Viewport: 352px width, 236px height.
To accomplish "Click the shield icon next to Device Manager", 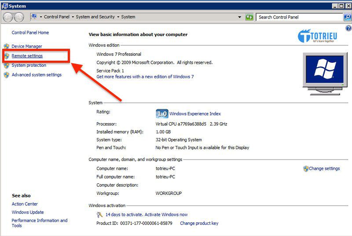I will point(6,47).
